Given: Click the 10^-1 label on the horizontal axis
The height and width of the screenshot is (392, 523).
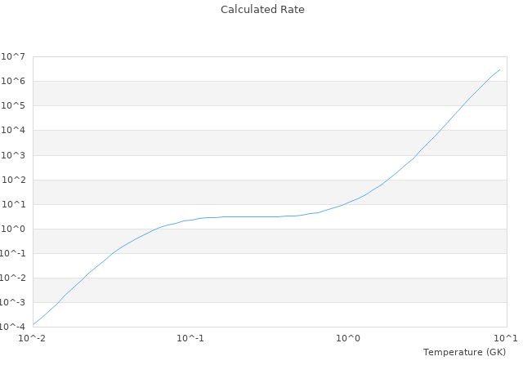Looking at the screenshot, I should 191,338.
